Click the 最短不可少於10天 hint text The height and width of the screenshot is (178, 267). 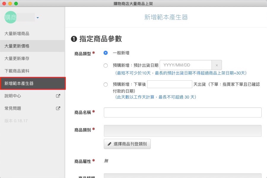pyautogui.click(x=181, y=73)
